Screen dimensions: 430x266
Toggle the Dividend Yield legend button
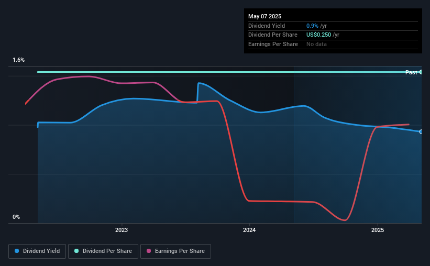(37, 251)
